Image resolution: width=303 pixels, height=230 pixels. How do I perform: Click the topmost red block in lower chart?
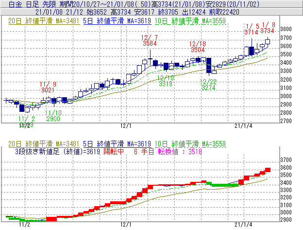pyautogui.click(x=268, y=170)
